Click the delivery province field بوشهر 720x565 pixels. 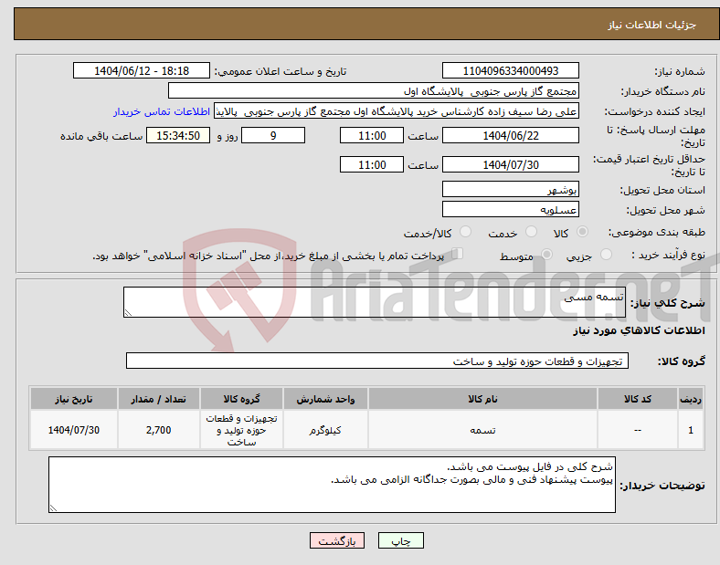pyautogui.click(x=510, y=189)
